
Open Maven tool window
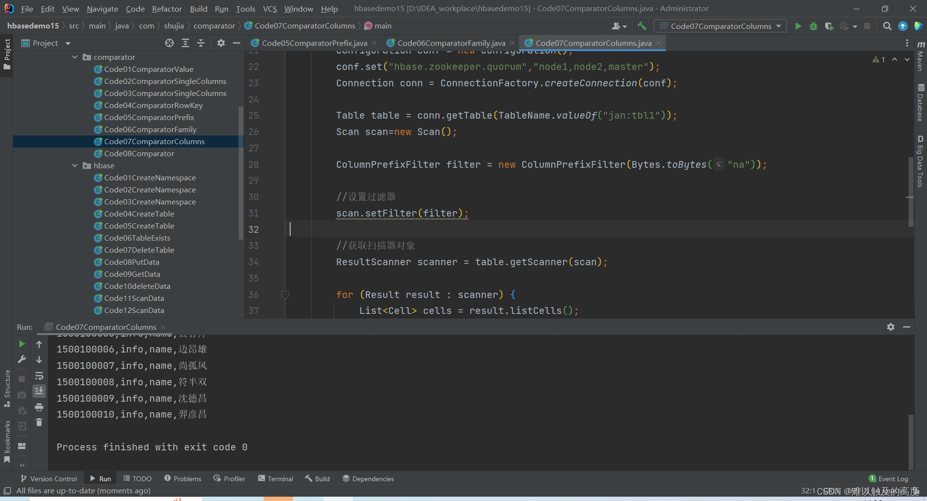point(920,56)
